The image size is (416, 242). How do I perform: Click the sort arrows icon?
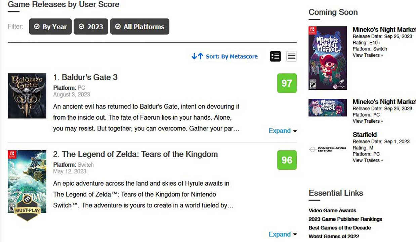point(197,56)
